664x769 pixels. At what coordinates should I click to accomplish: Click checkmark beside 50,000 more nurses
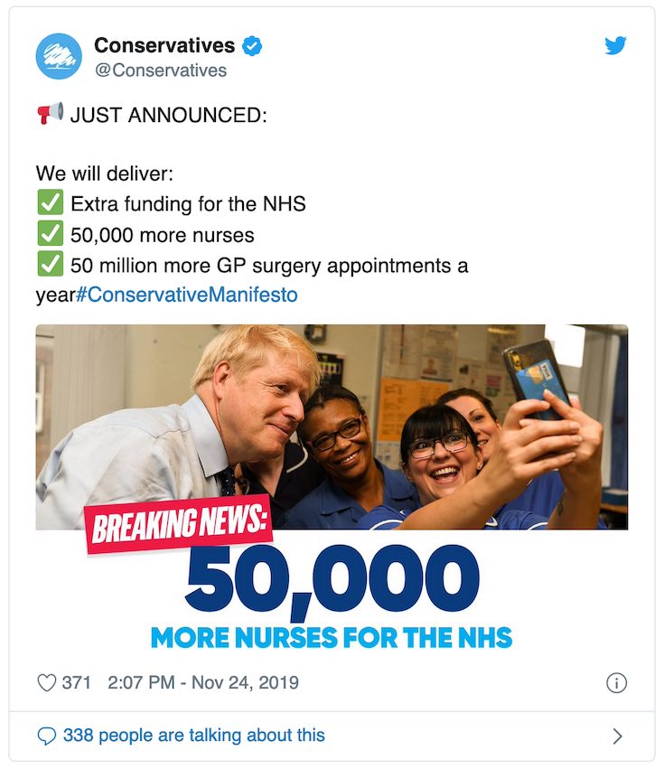(49, 235)
